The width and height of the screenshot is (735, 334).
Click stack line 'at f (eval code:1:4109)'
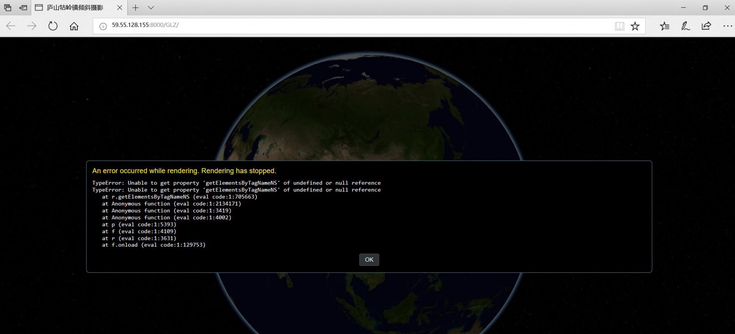click(139, 231)
